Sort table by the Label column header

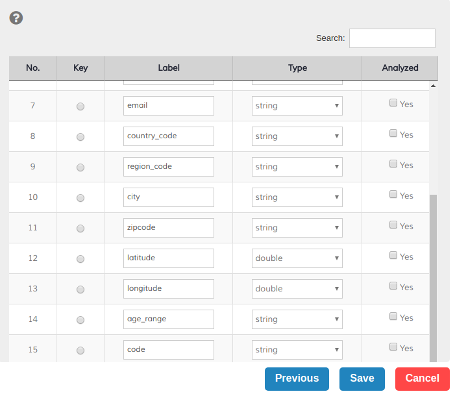click(168, 68)
